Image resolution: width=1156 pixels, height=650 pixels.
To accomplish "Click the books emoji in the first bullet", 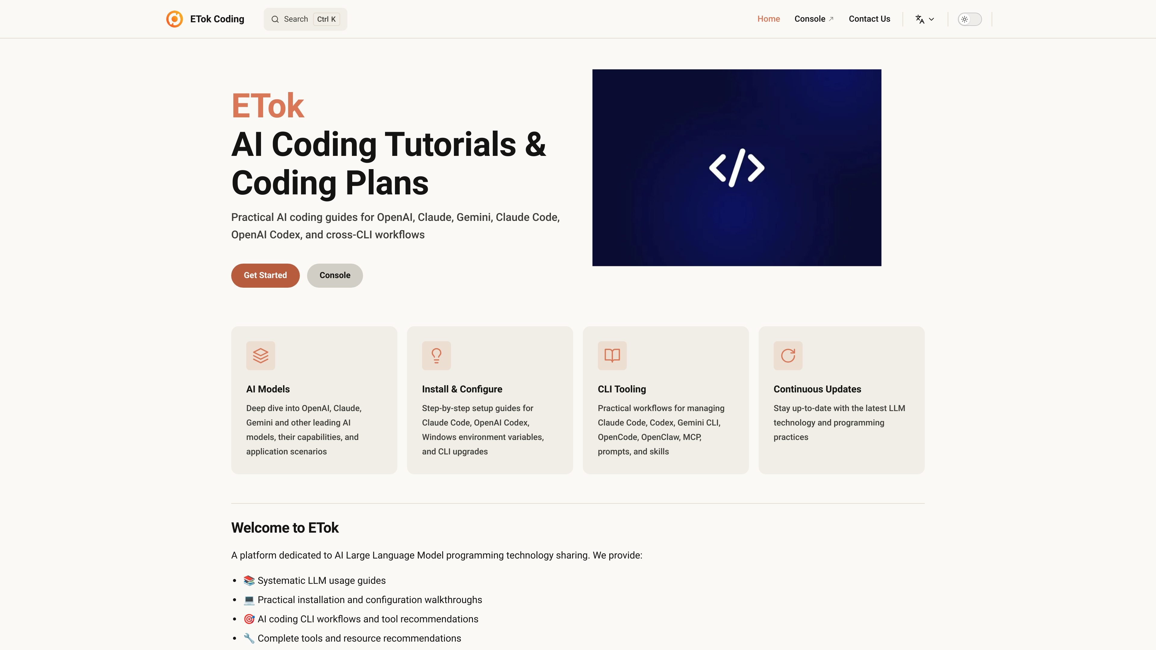I will [x=249, y=580].
